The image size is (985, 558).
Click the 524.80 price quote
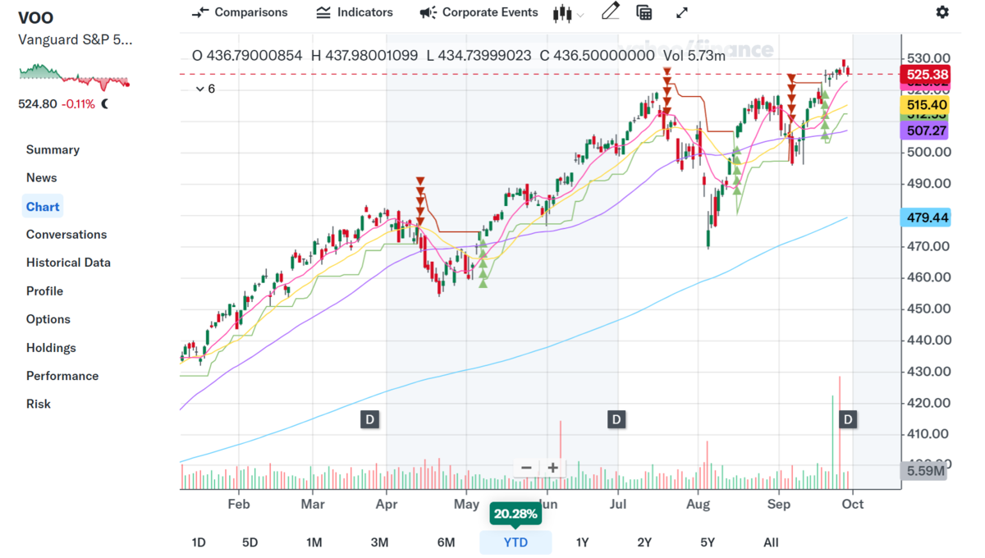tap(38, 104)
